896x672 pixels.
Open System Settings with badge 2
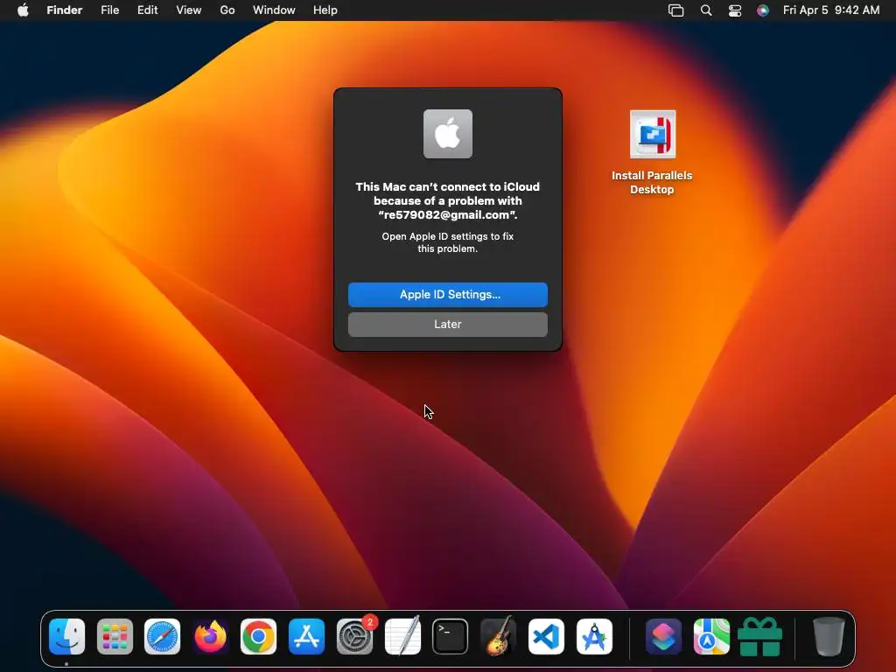355,637
